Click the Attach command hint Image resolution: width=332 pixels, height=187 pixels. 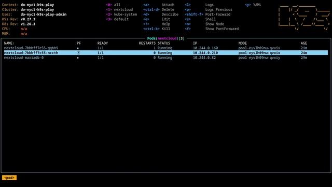(159, 5)
